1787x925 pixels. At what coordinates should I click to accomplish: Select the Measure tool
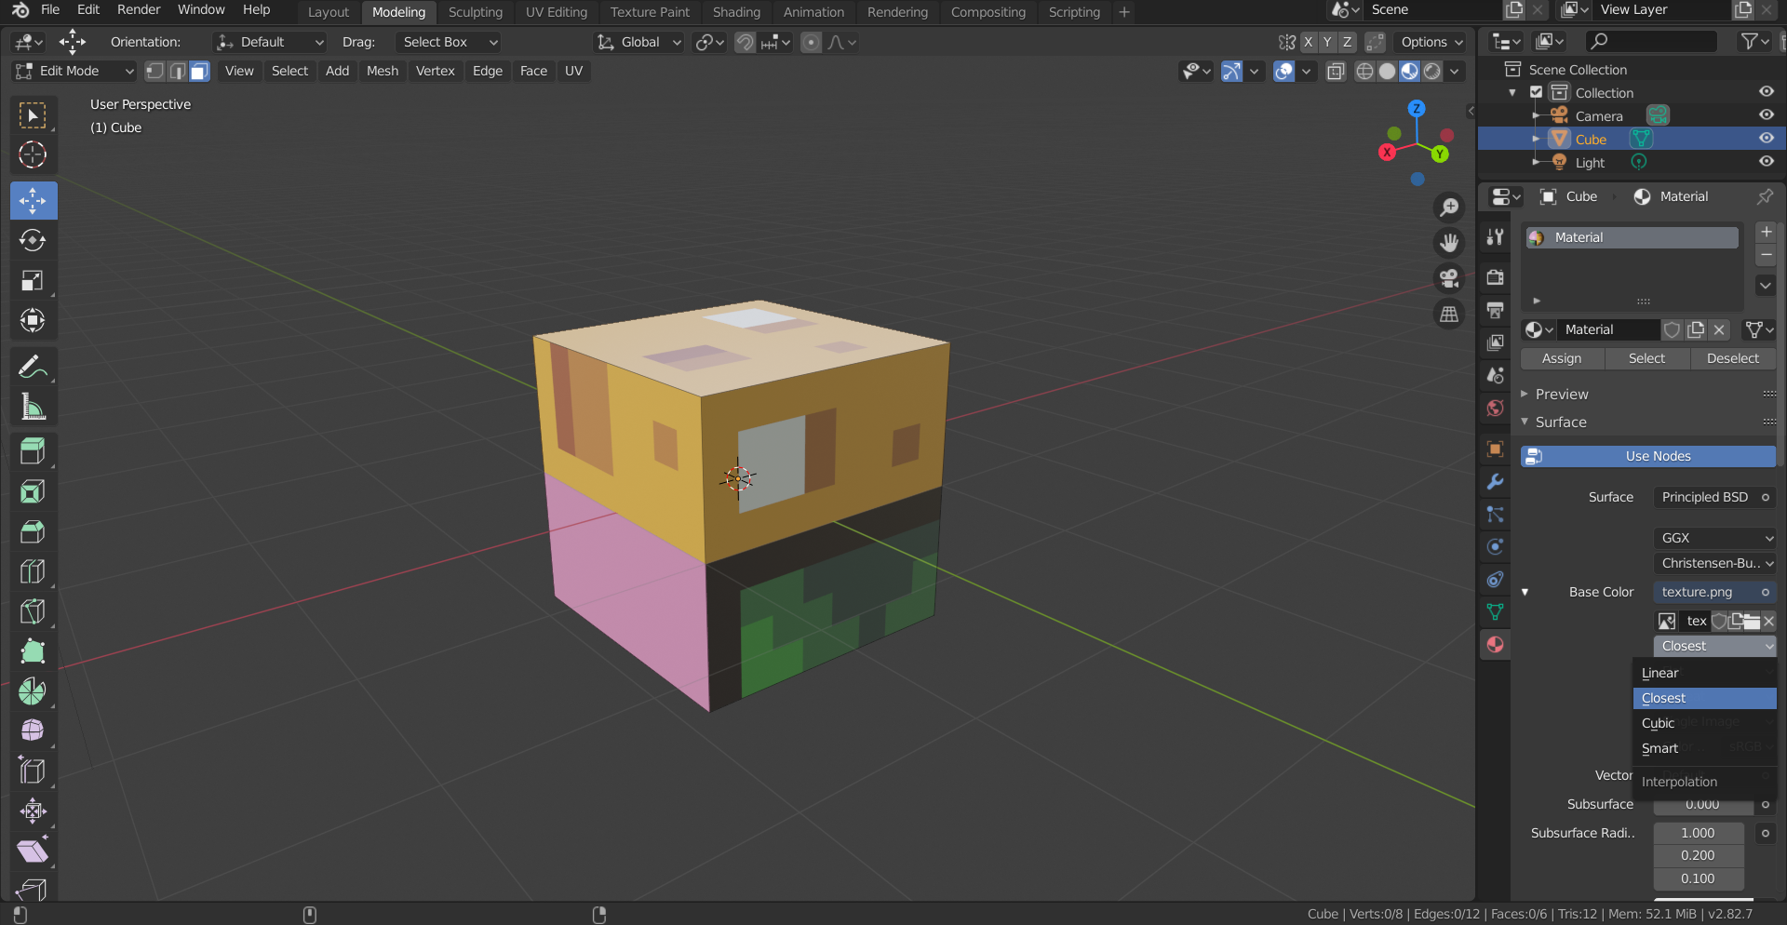[33, 407]
